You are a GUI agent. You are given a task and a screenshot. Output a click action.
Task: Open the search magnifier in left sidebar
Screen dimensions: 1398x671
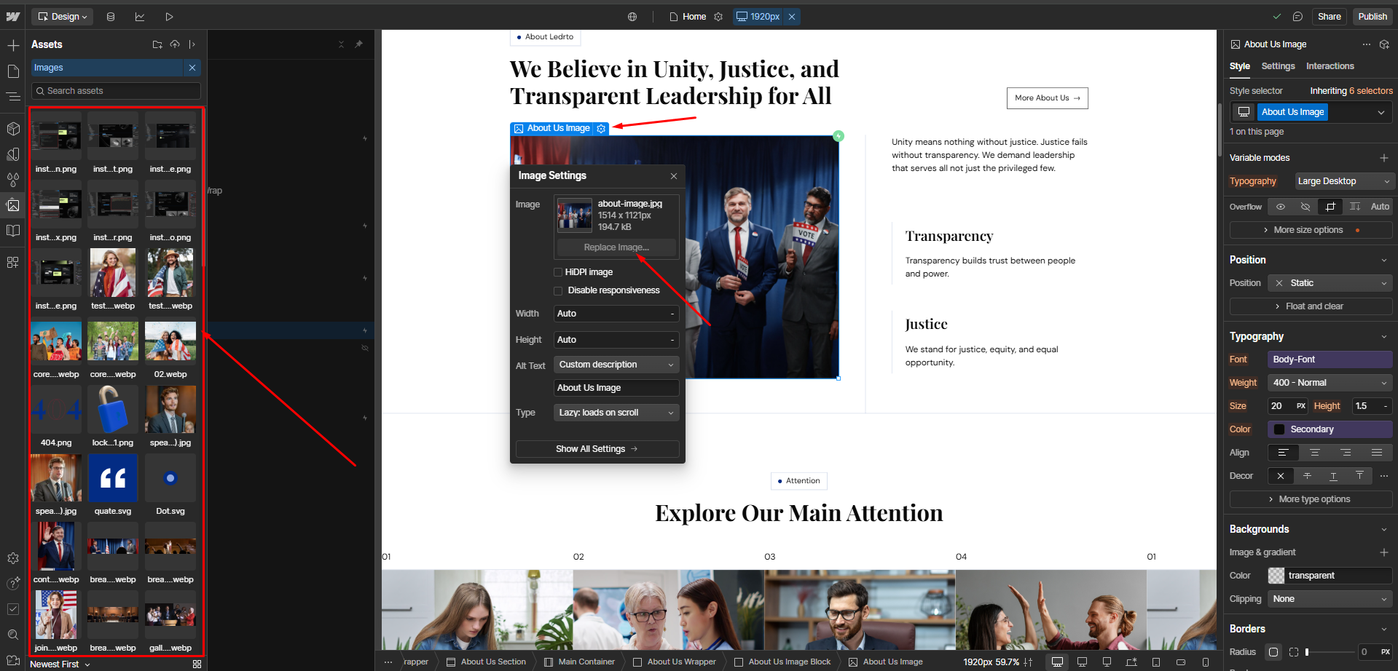coord(13,635)
